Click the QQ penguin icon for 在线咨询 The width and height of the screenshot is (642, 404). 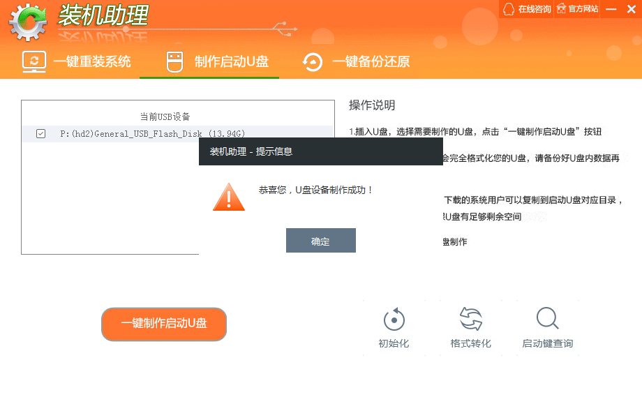click(509, 9)
